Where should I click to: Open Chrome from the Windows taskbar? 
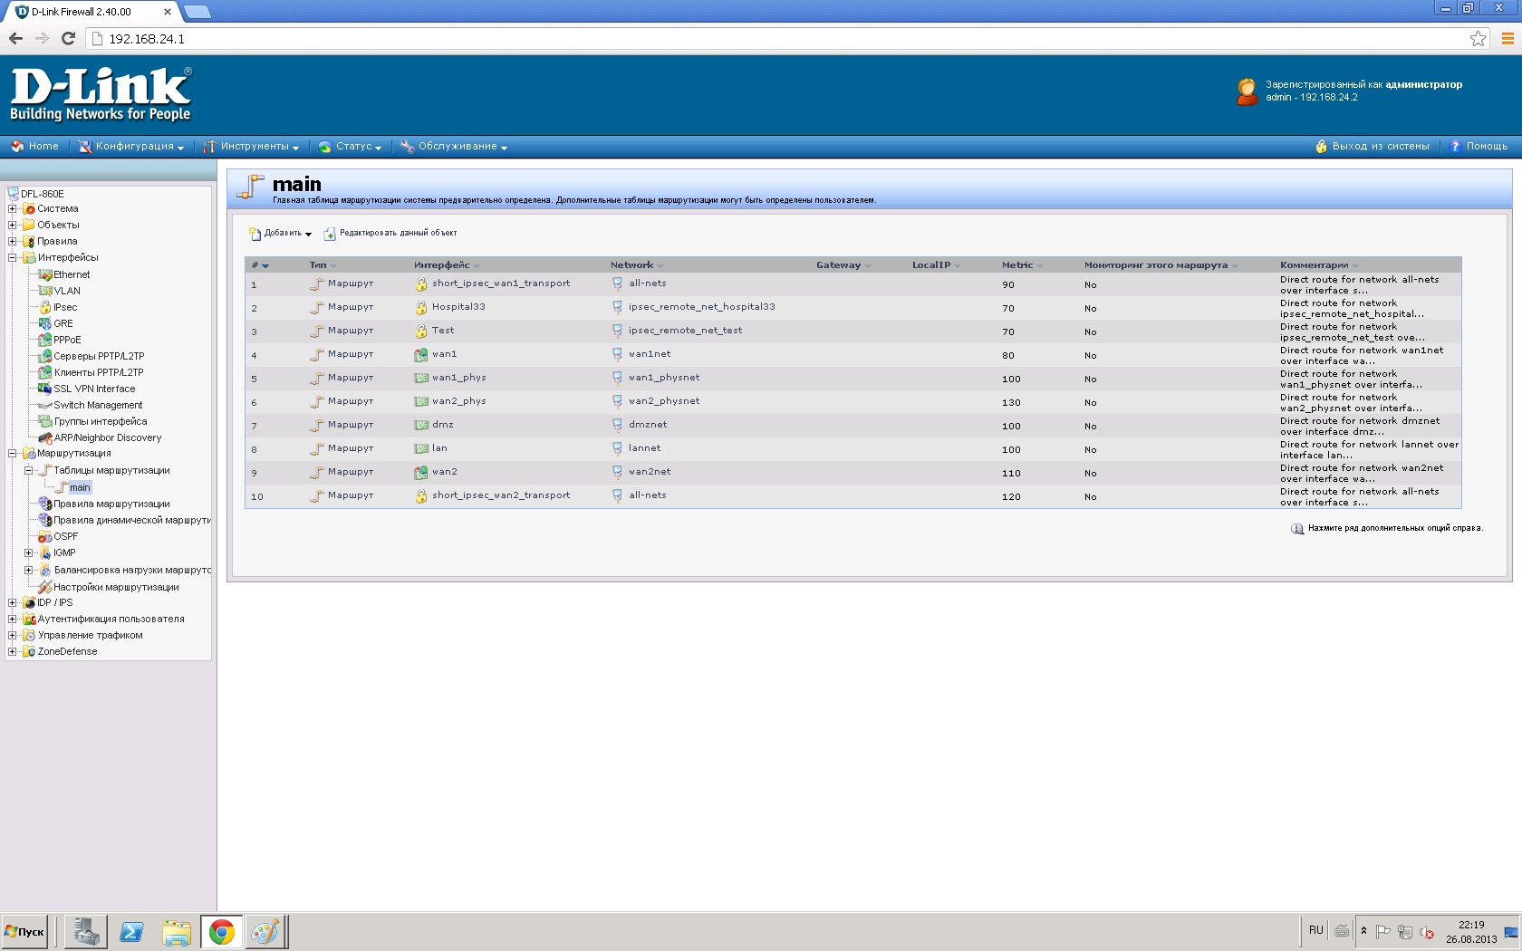(221, 931)
